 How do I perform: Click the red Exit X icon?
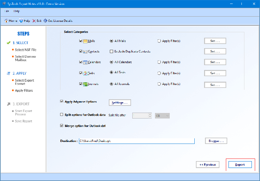click(34, 21)
